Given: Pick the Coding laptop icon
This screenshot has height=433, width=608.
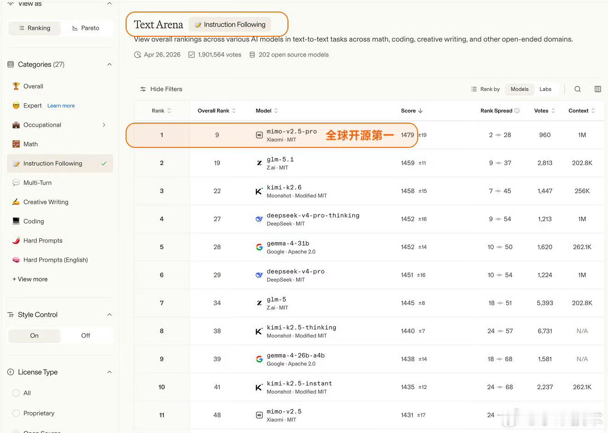Looking at the screenshot, I should click(16, 221).
